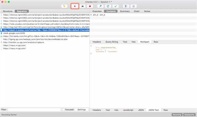Select the monitor.uu.qq.com analytics request
This screenshot has height=117, width=197.
pos(45,42)
